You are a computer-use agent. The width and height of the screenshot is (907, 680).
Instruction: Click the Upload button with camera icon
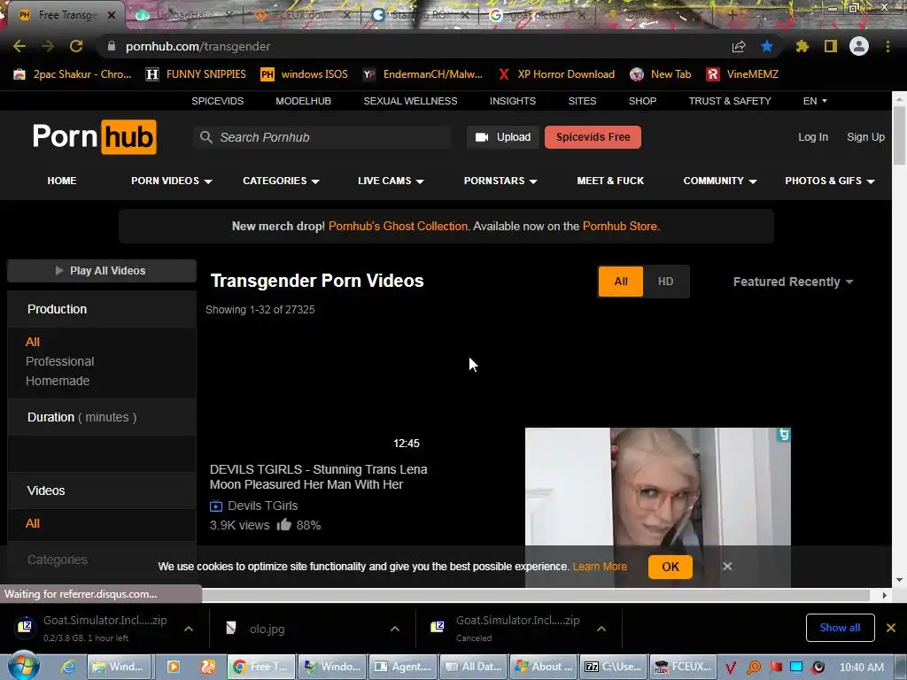[503, 137]
